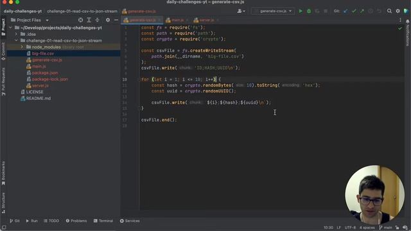This screenshot has height=231, width=411.
Task: Click line separator LF in status bar
Action: [x=338, y=227]
